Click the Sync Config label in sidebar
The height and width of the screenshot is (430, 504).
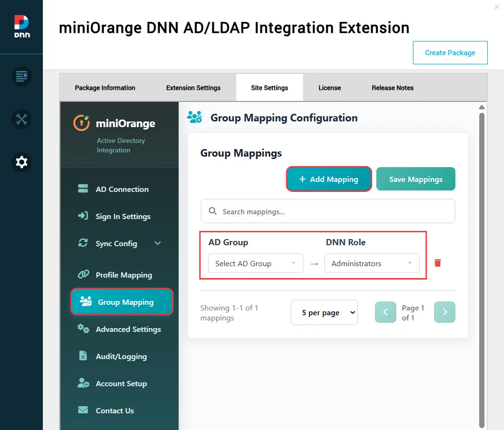coord(116,244)
